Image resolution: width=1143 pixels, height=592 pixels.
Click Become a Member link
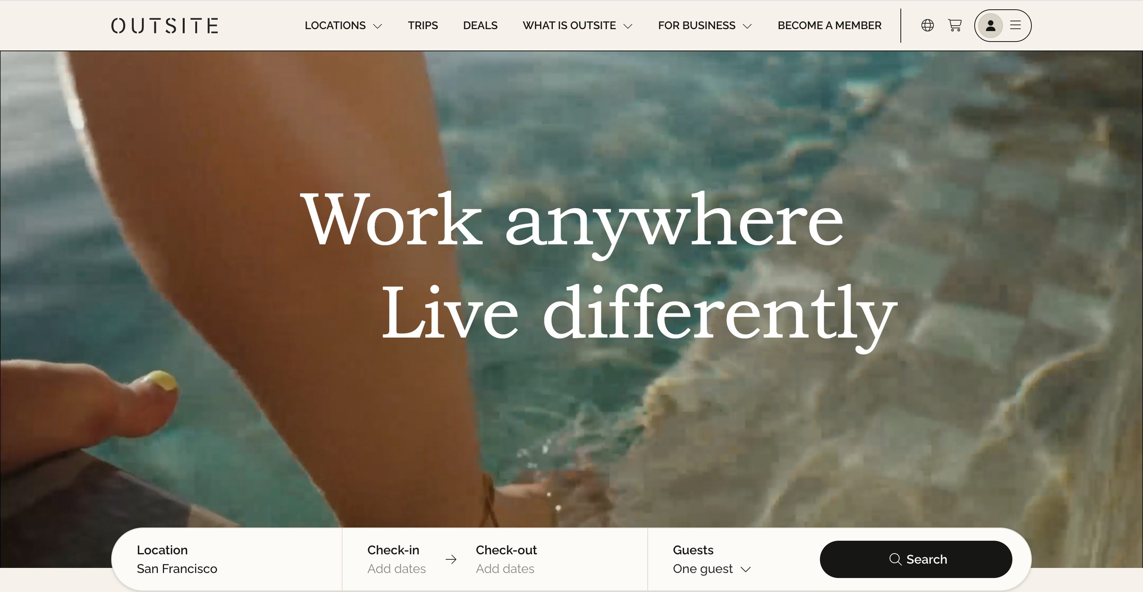pyautogui.click(x=829, y=26)
